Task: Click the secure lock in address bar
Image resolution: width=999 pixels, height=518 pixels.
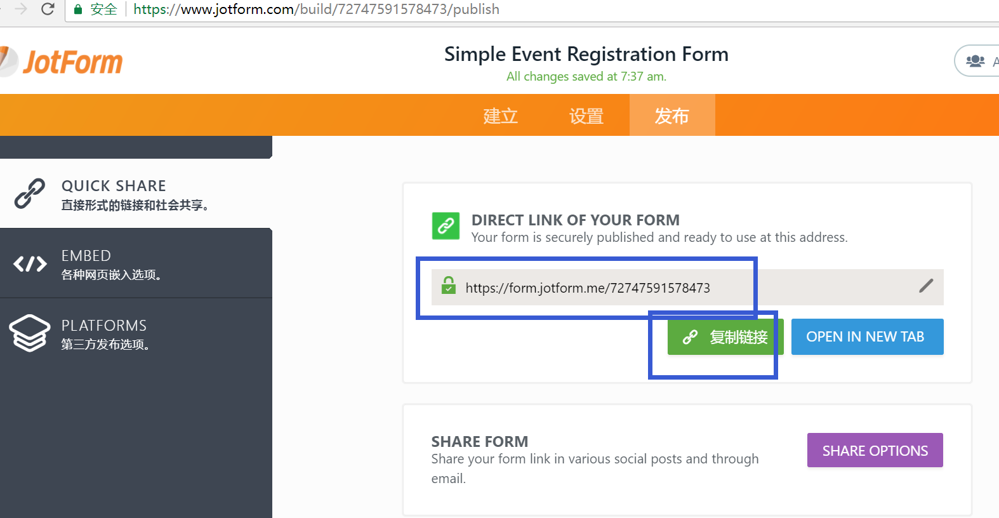Action: pyautogui.click(x=78, y=10)
